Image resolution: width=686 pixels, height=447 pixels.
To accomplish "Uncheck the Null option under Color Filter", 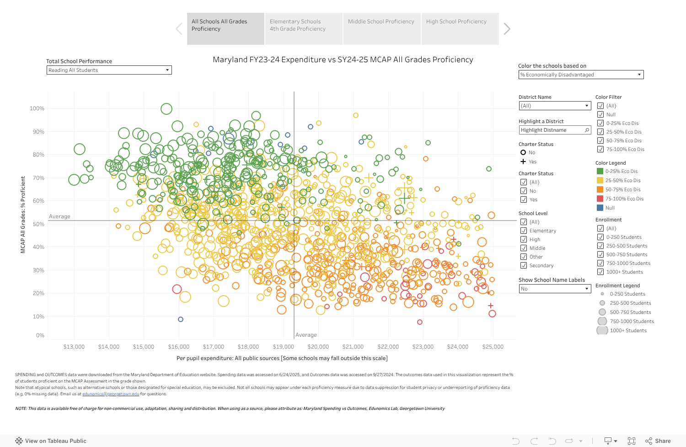I will [601, 114].
